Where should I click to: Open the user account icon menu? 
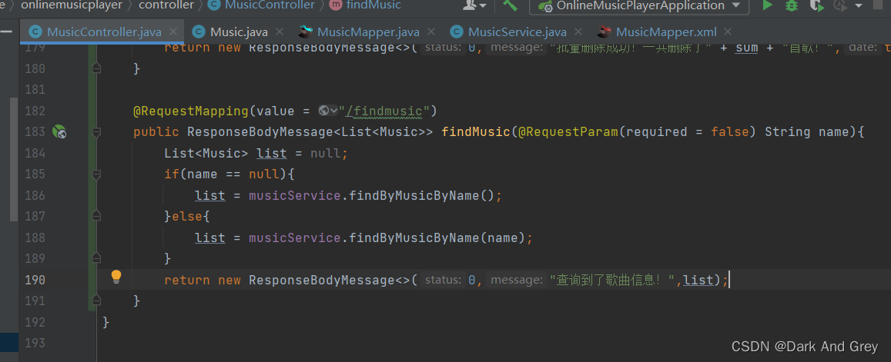click(x=472, y=5)
